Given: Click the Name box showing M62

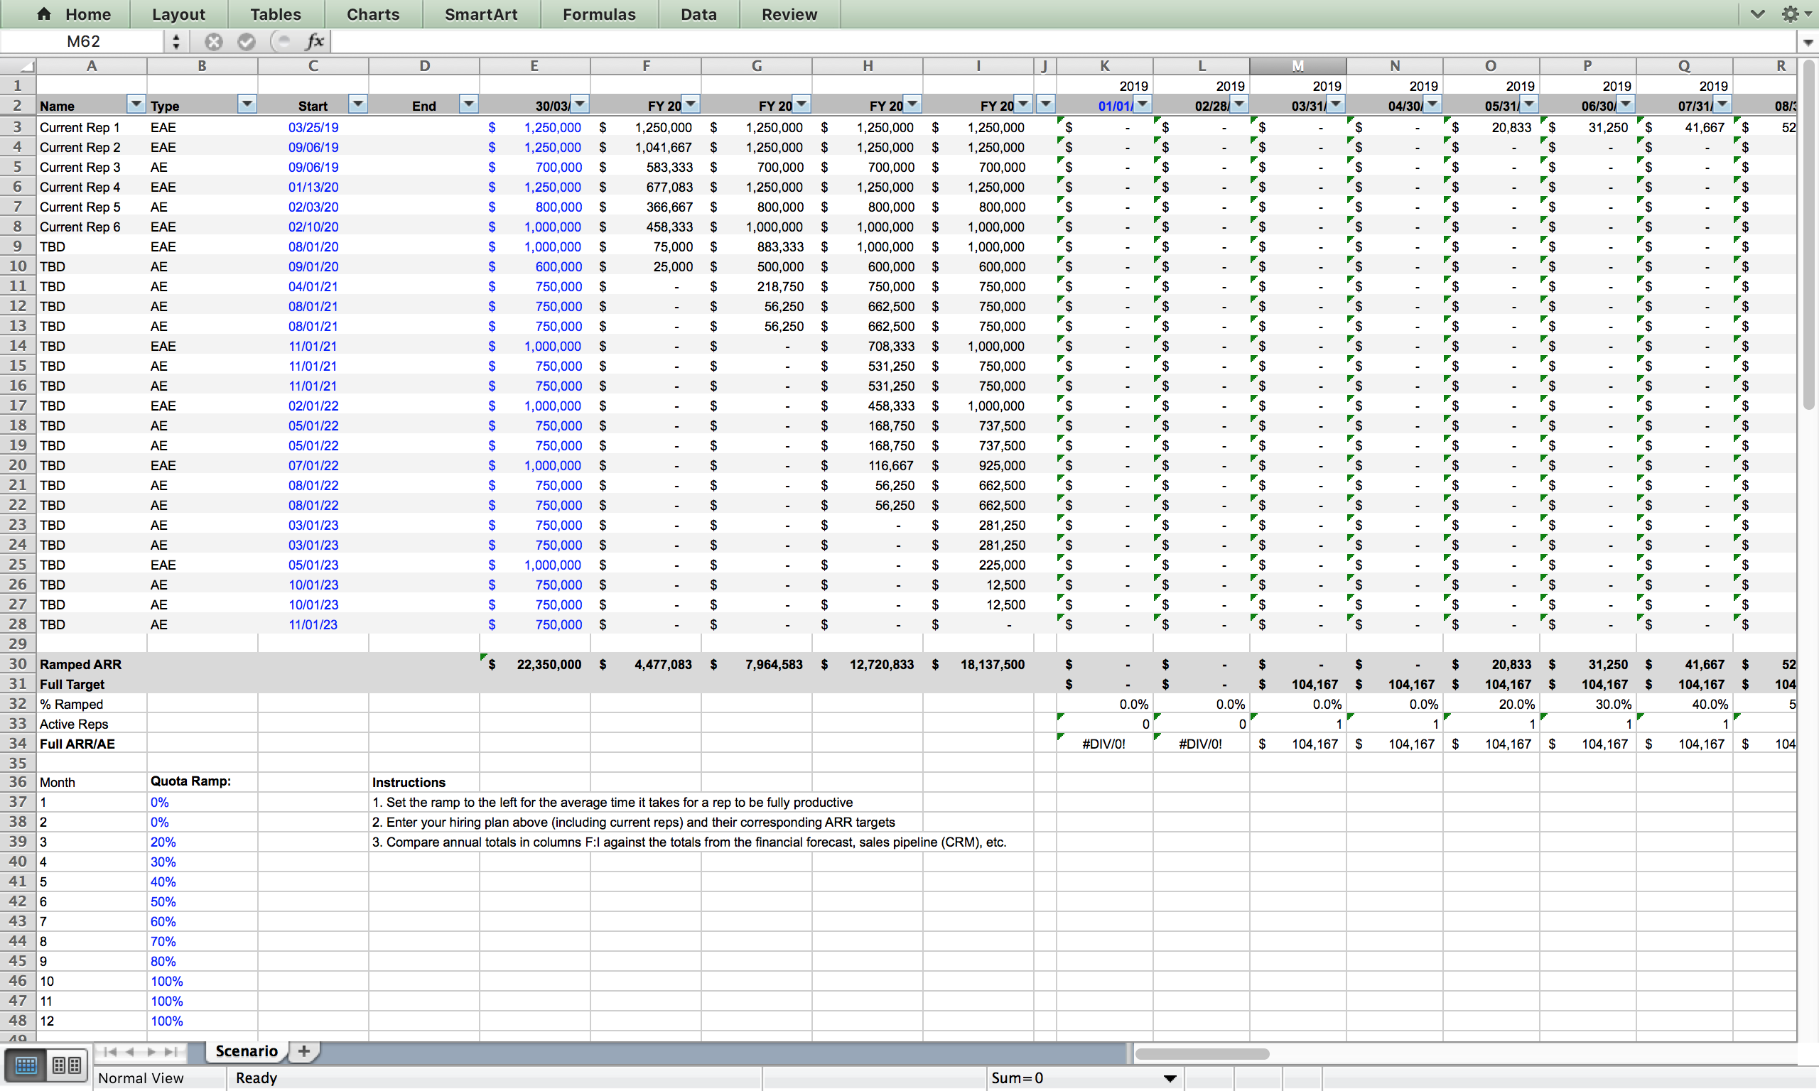Looking at the screenshot, I should coord(83,41).
